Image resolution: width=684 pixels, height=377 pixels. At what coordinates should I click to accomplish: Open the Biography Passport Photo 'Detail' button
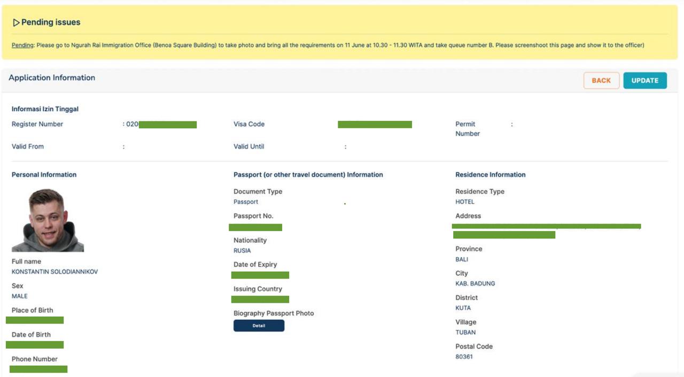(259, 326)
